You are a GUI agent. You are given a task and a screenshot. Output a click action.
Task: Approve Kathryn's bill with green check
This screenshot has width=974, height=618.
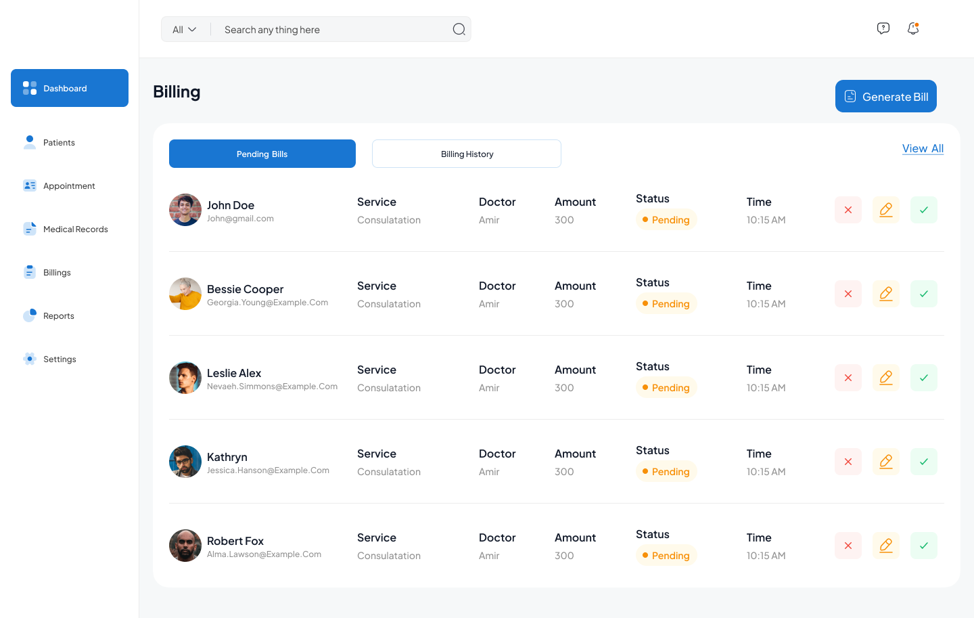924,462
